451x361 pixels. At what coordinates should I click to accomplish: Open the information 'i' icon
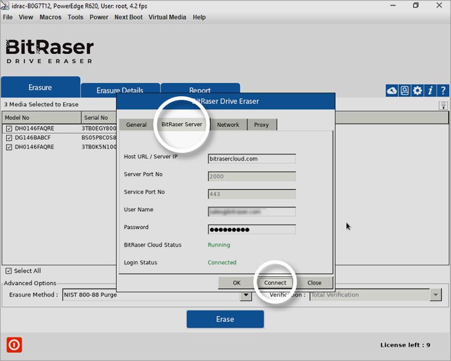[430, 91]
